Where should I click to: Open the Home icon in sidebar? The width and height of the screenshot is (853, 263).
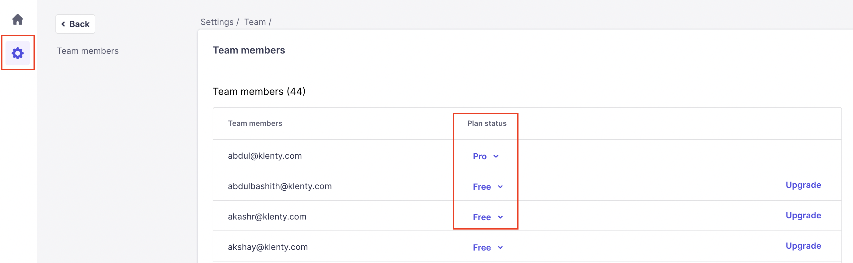pos(18,19)
